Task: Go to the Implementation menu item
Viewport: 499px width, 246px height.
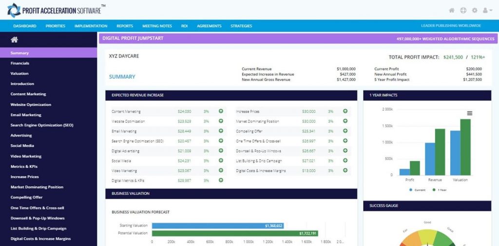Action: tap(91, 26)
